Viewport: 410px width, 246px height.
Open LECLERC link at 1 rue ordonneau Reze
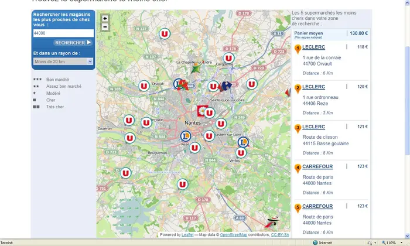pos(313,87)
